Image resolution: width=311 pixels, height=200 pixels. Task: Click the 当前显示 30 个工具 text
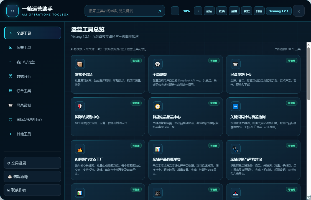tap(288, 49)
